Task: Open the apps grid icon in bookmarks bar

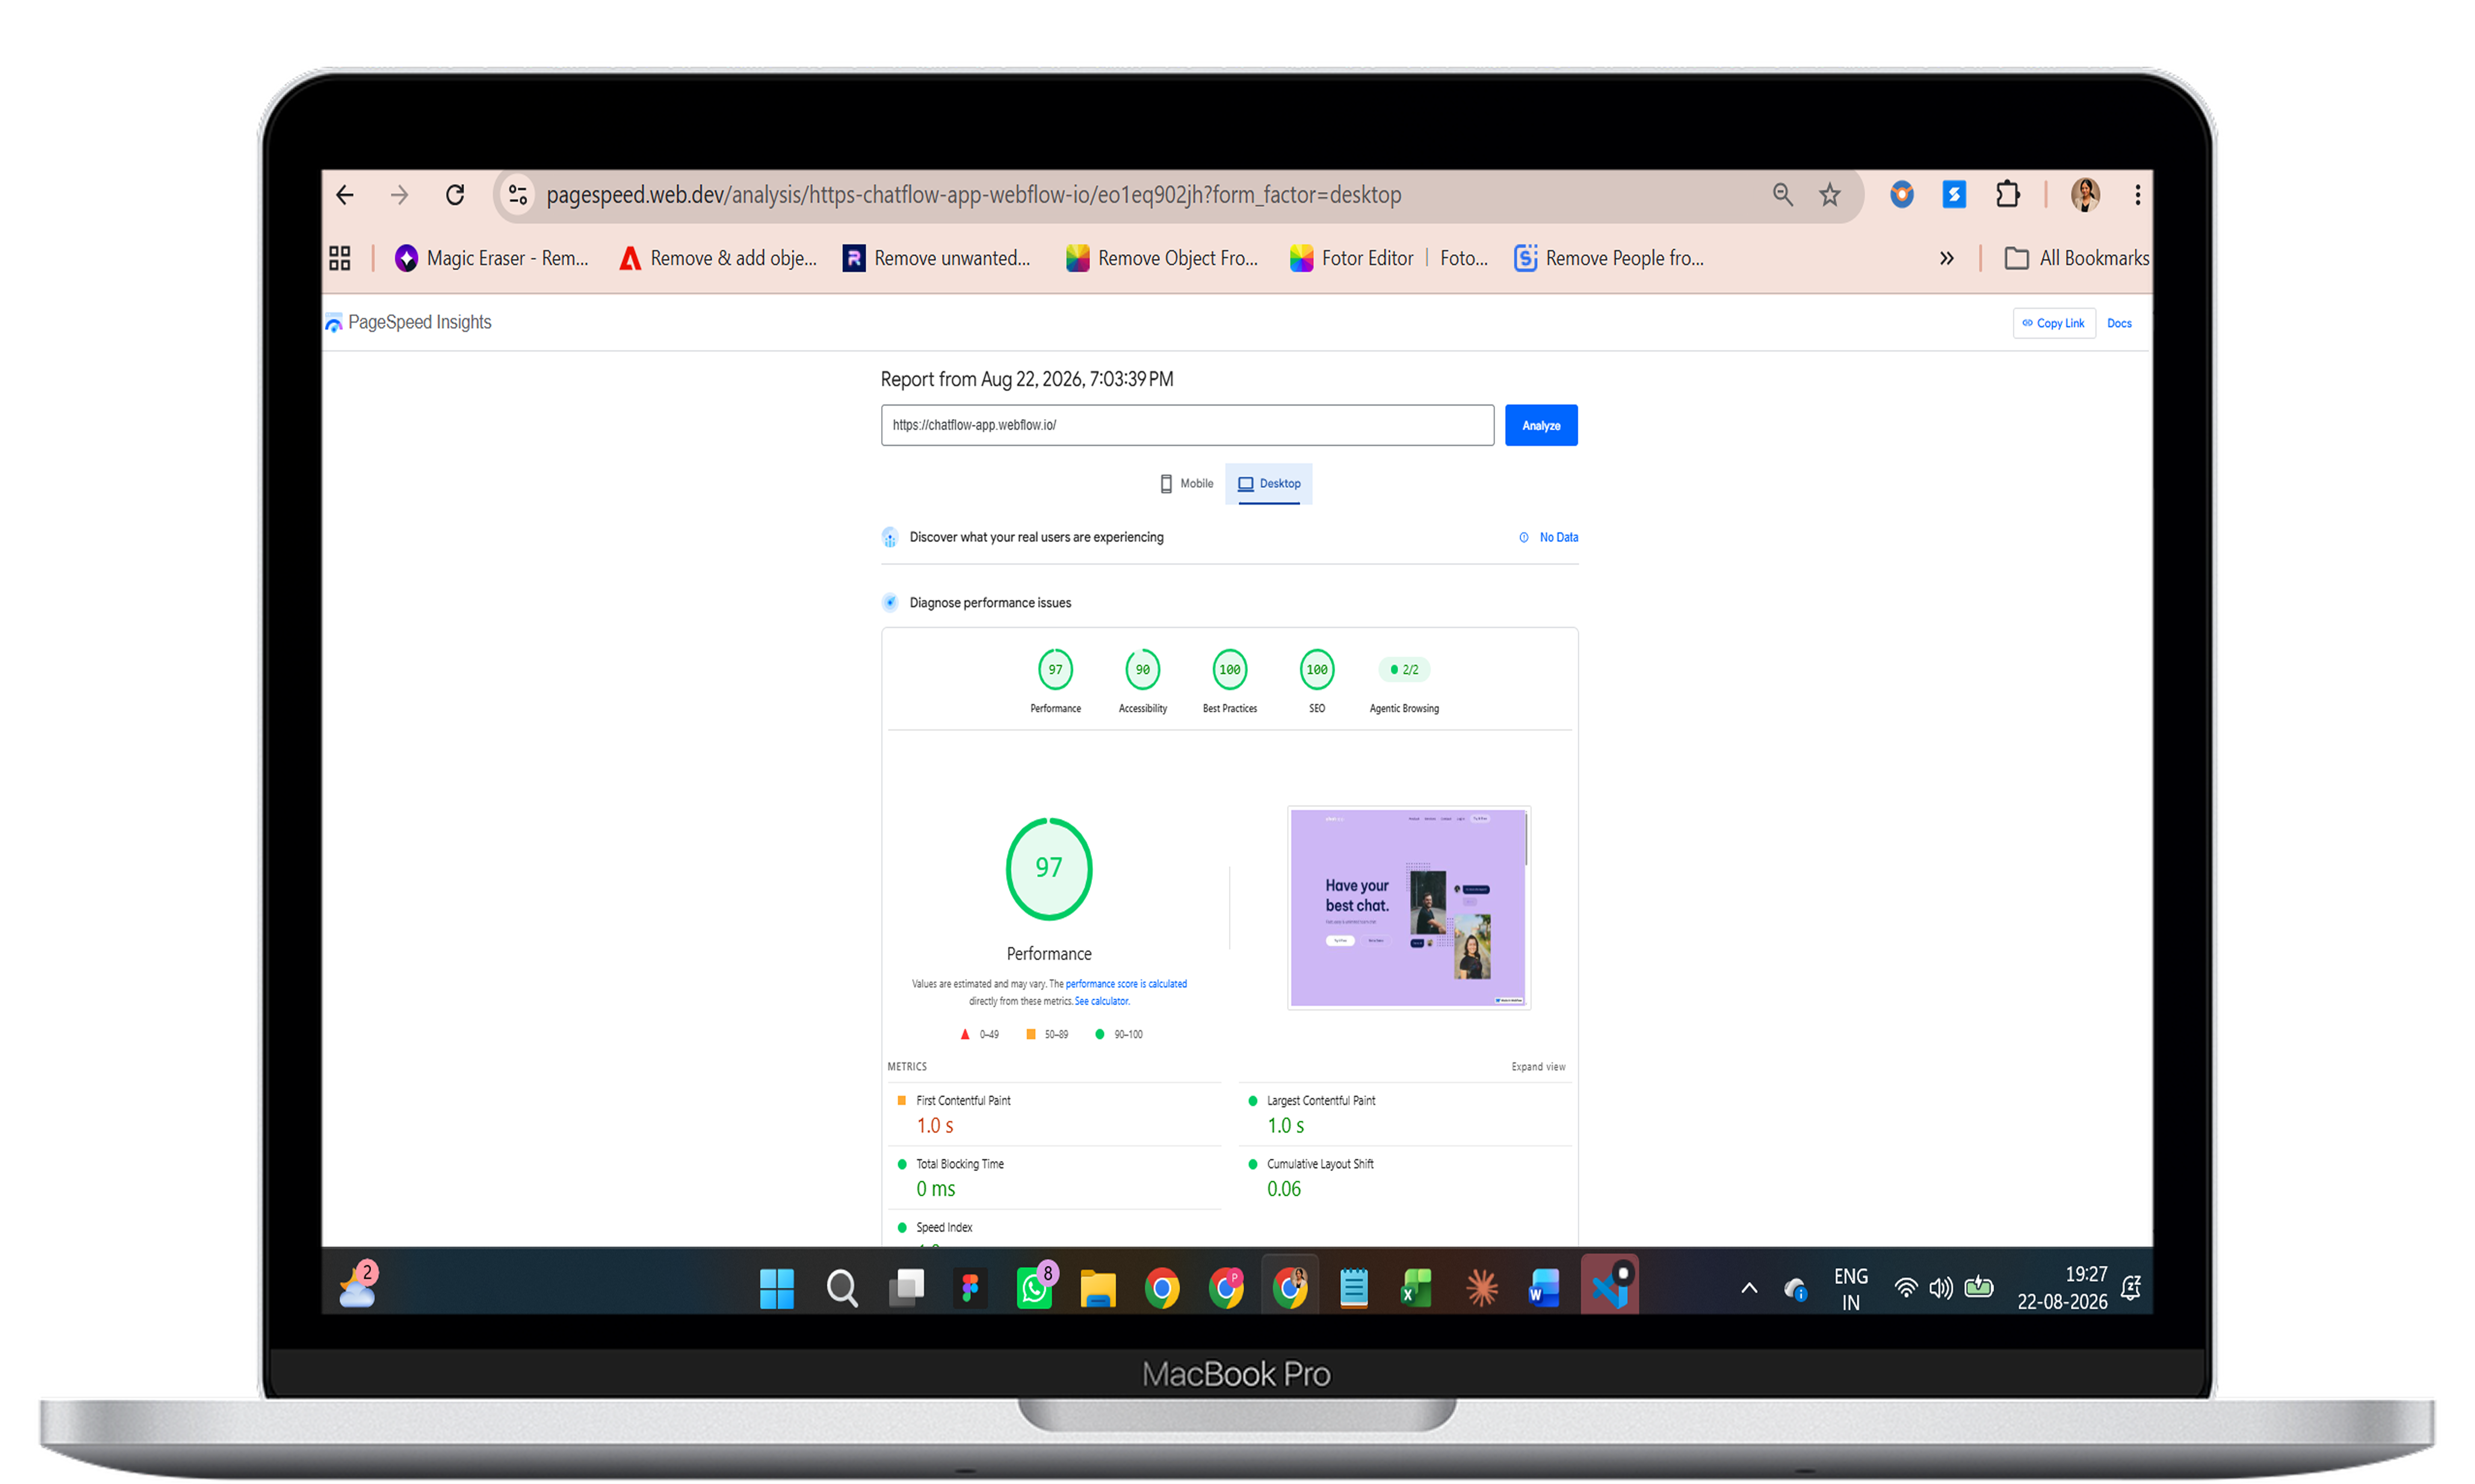Action: coord(340,258)
